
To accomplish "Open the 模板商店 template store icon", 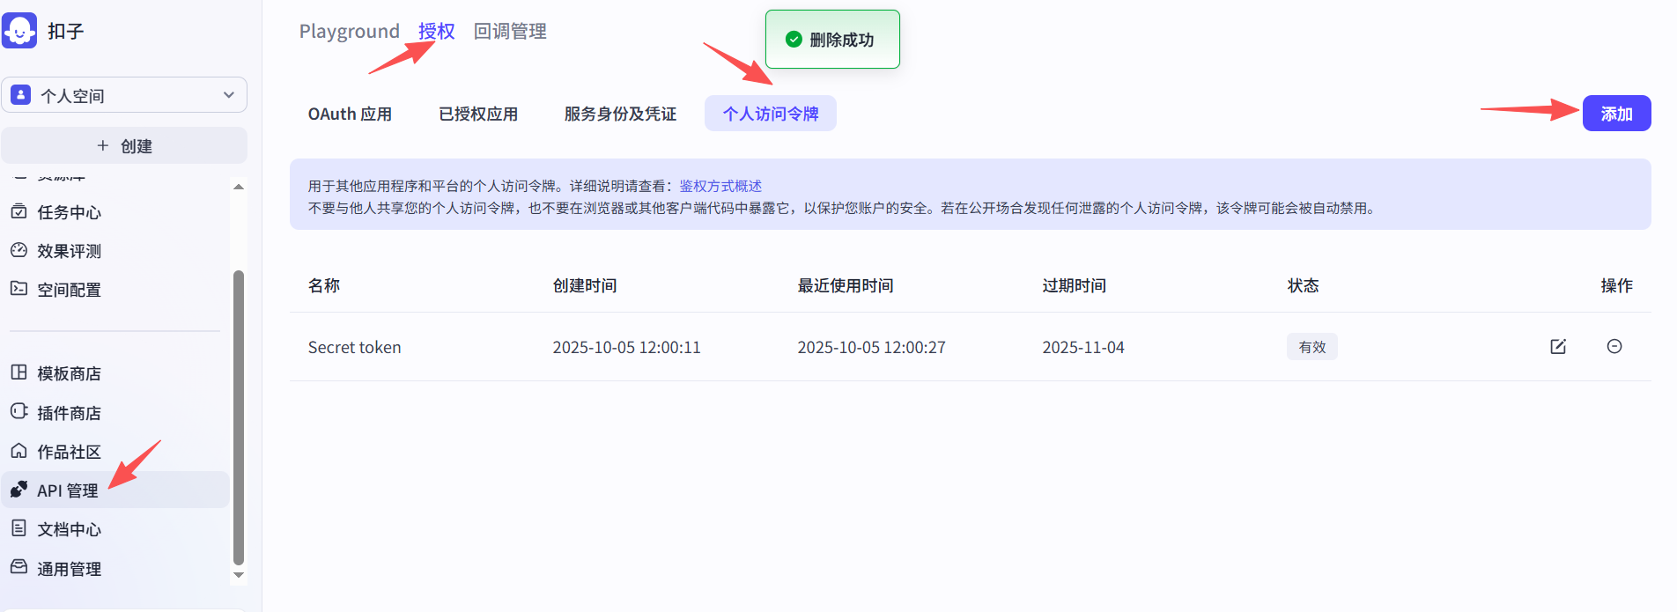I will 18,372.
